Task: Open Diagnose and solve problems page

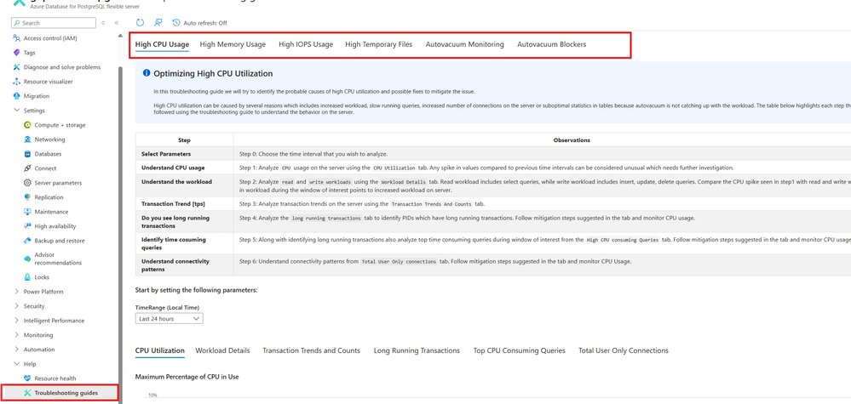Action: click(62, 67)
